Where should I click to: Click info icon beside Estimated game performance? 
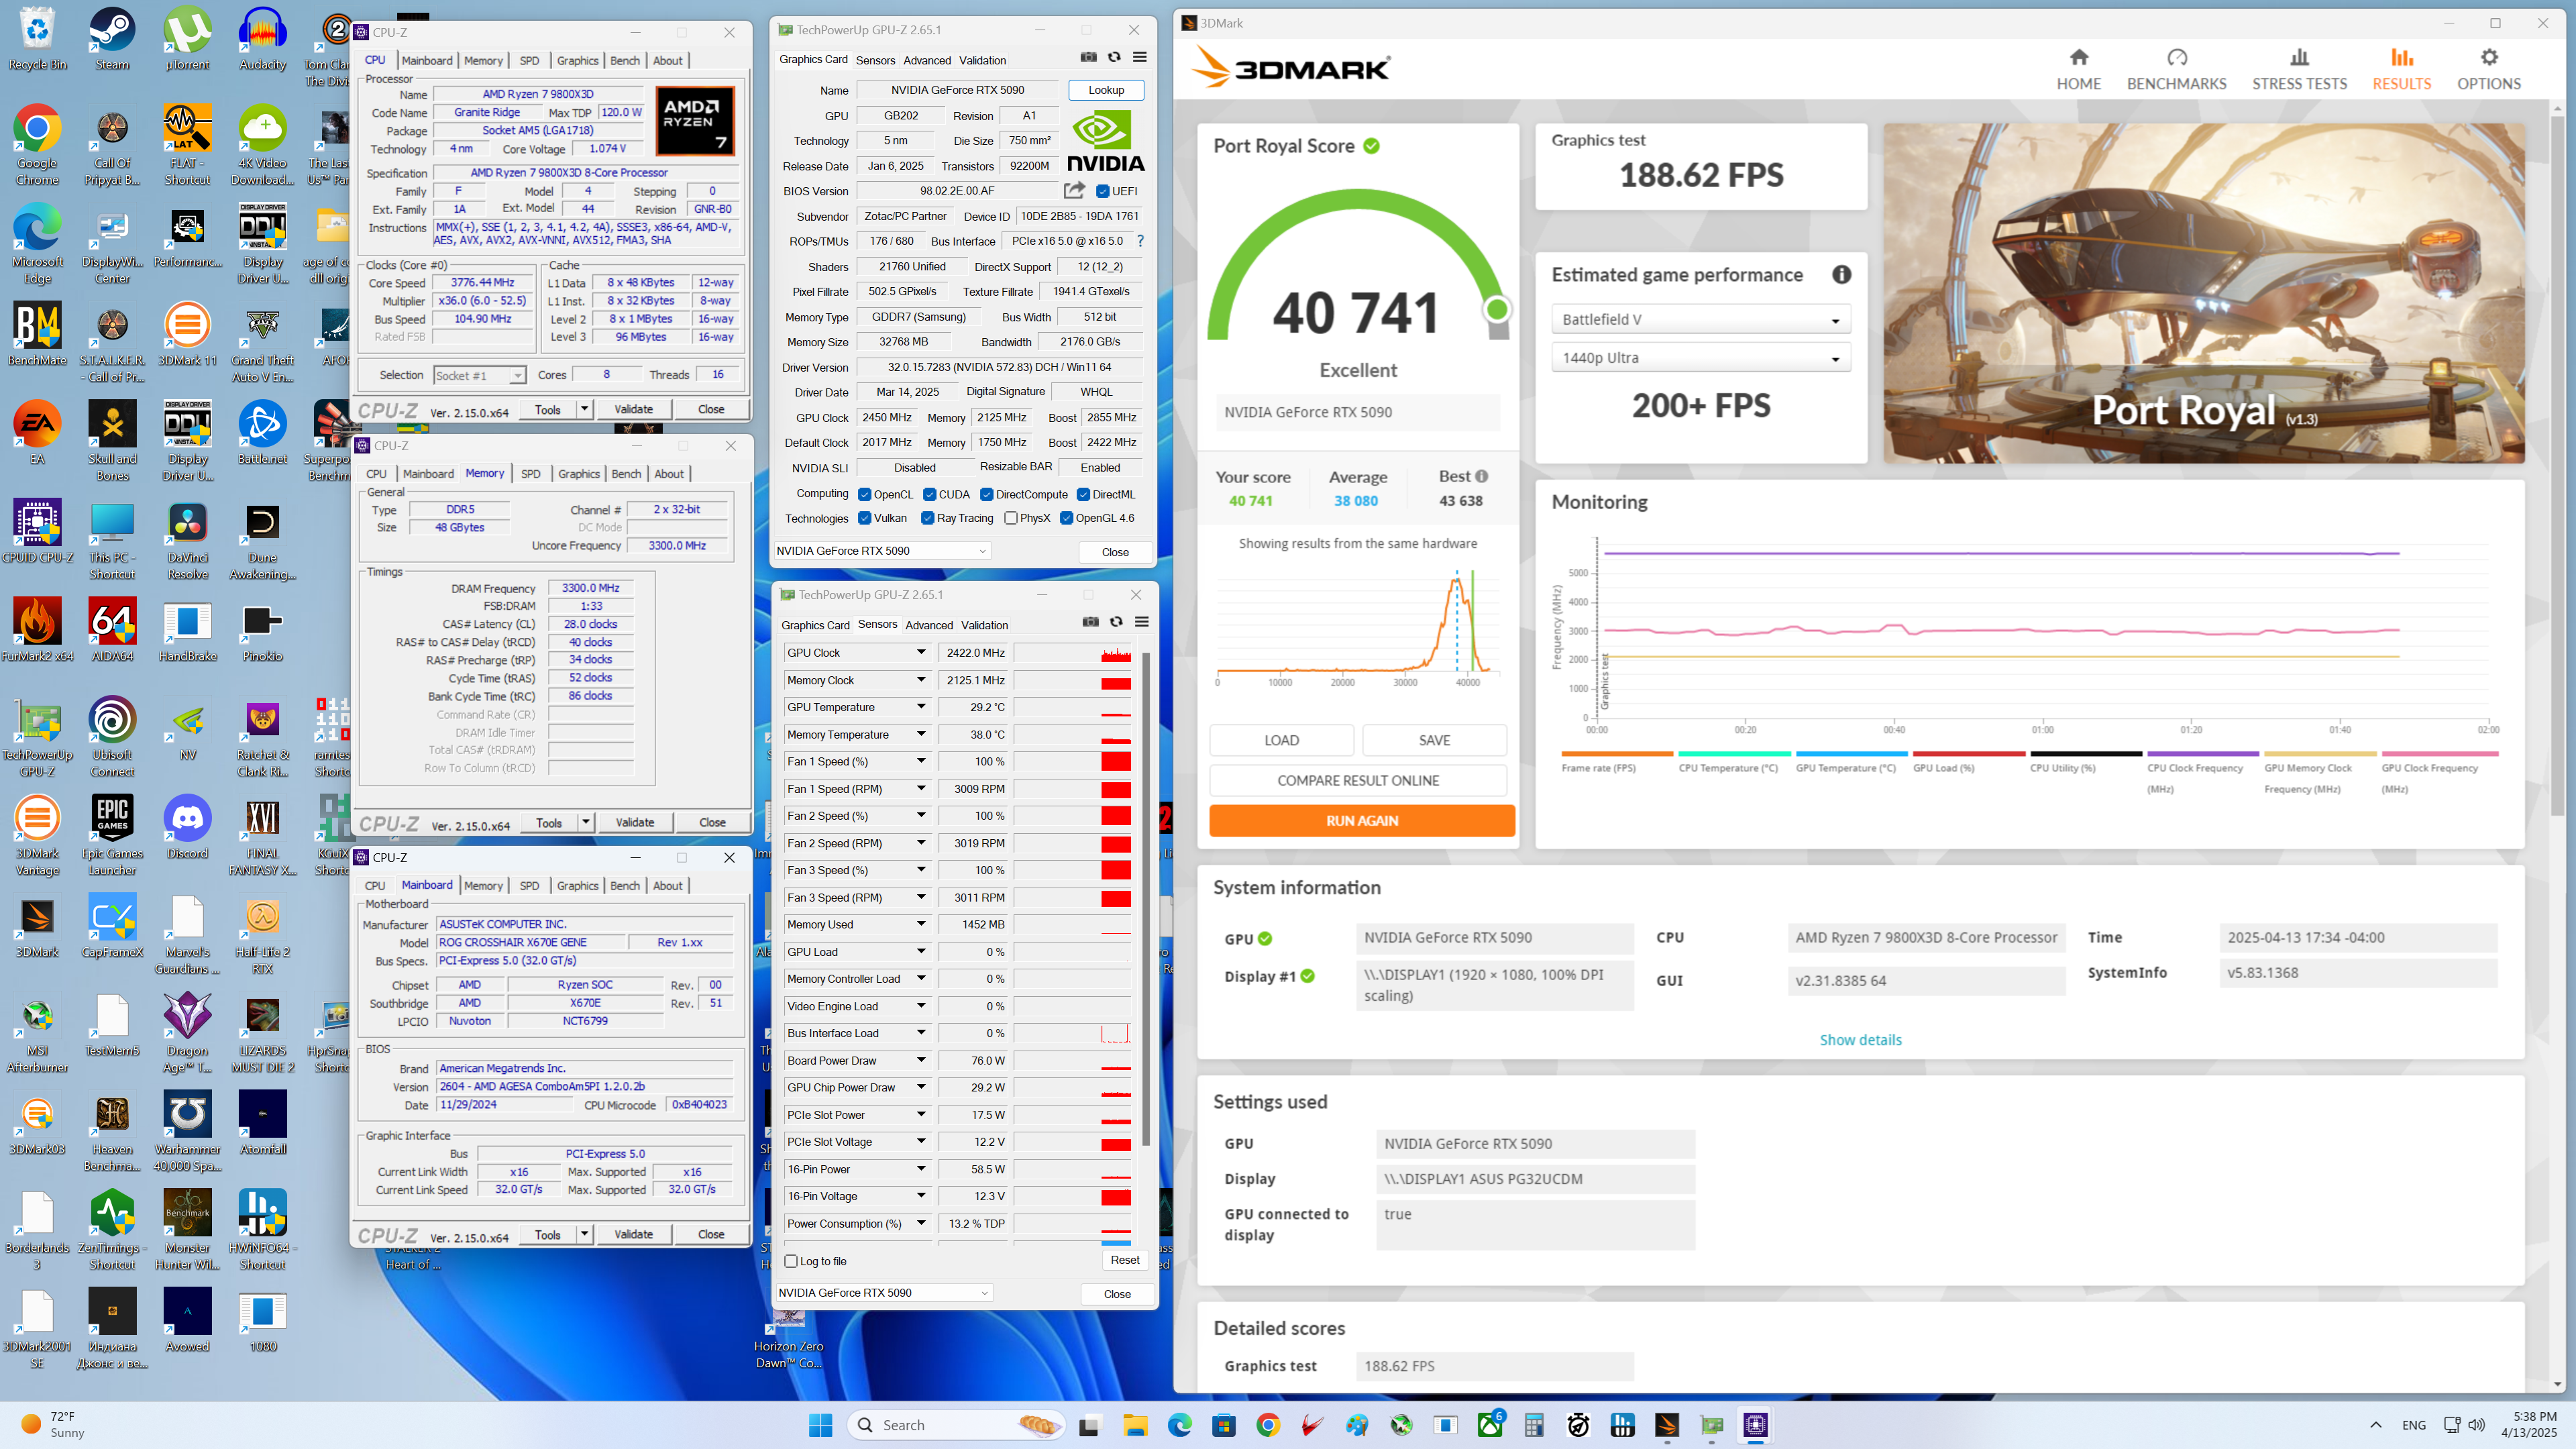point(1841,274)
